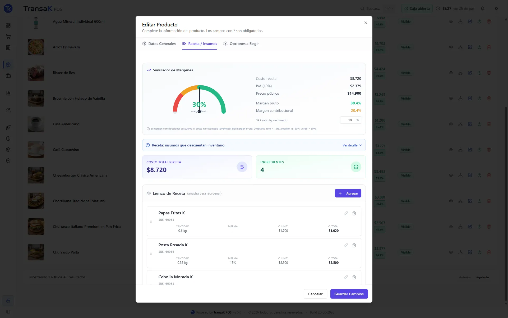Click the Caja abierta status button
The height and width of the screenshot is (318, 508).
[x=417, y=8]
